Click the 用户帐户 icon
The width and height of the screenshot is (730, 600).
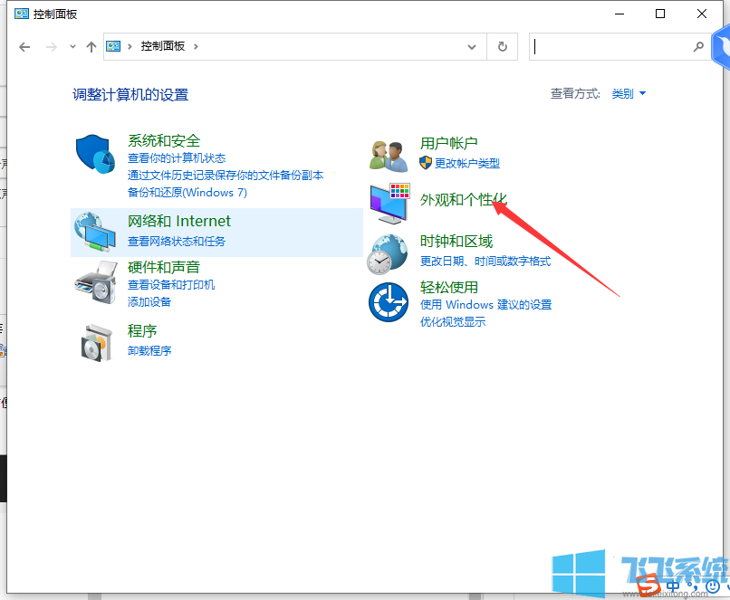coord(389,154)
